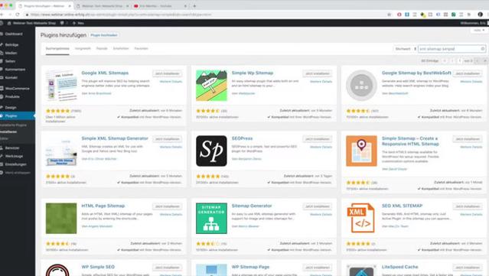Open the SEO XML SITEMAP file icon

tap(361, 219)
